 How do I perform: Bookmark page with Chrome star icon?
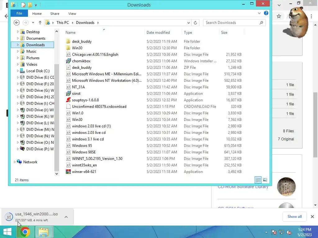pyautogui.click(x=279, y=16)
